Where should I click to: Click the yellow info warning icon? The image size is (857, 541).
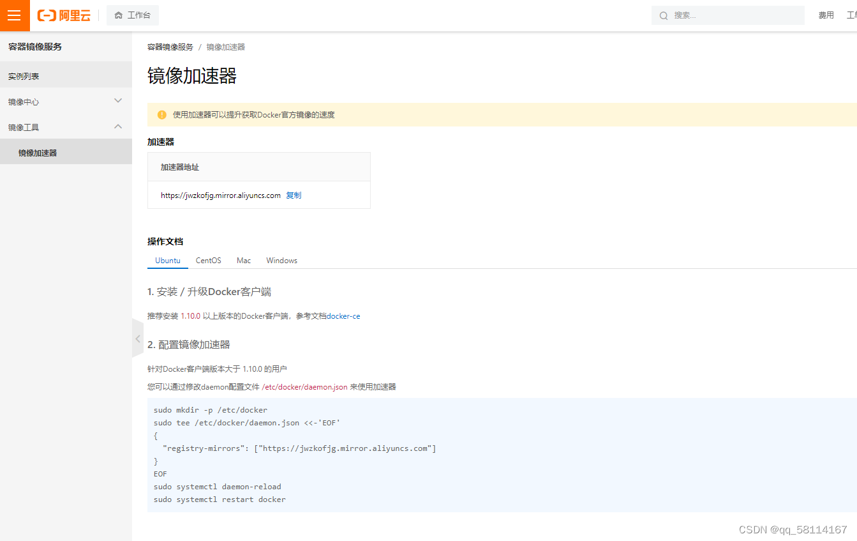coord(162,115)
